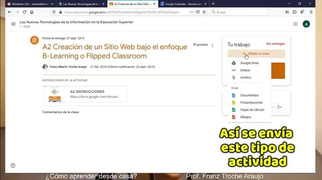Click the Pocket save icon
Screen dimensions: 322x180
pos(198,12)
